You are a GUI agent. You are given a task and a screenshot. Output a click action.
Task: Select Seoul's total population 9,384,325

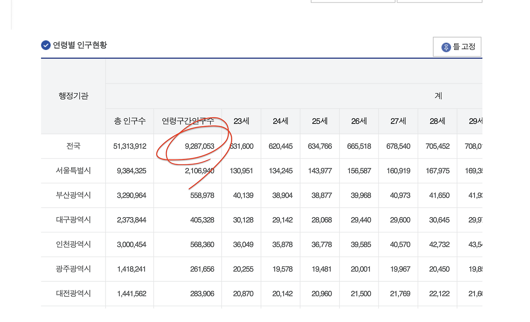(132, 171)
